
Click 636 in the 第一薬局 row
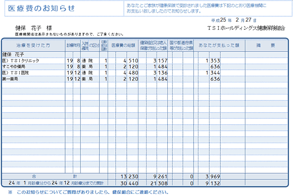[x=215, y=79]
